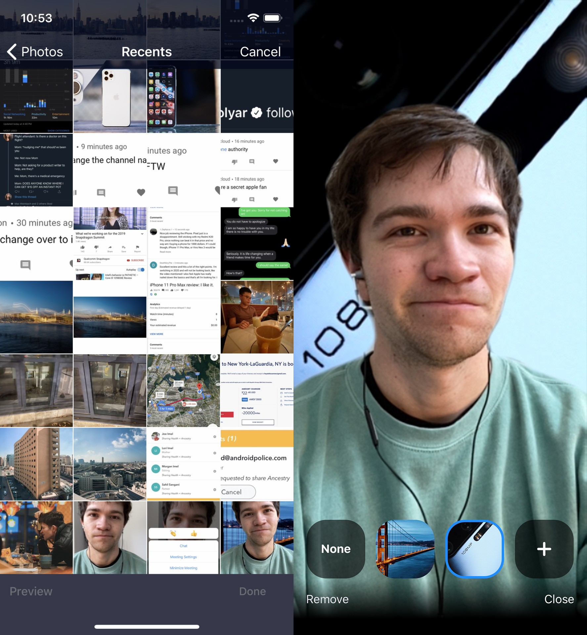Choose Analytics watch time screenshot
The height and width of the screenshot is (635, 587).
click(x=183, y=317)
